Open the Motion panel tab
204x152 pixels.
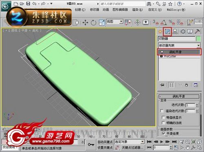coord(183,32)
